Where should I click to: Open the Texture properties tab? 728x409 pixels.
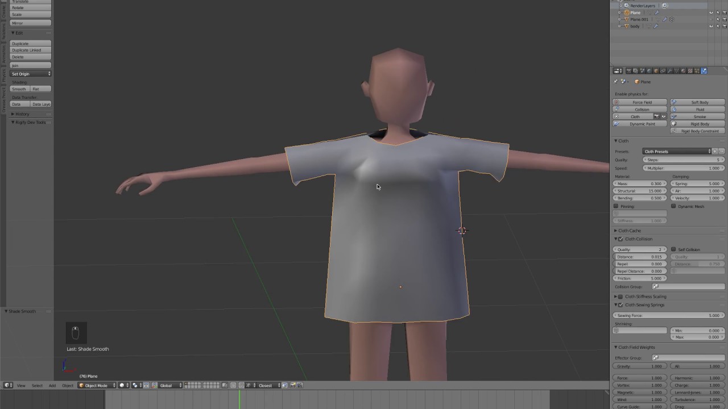tap(690, 71)
